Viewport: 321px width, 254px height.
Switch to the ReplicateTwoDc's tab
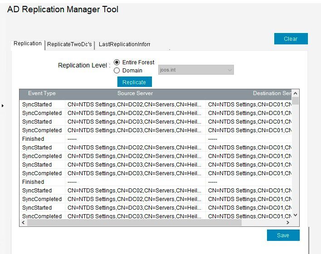coord(70,44)
